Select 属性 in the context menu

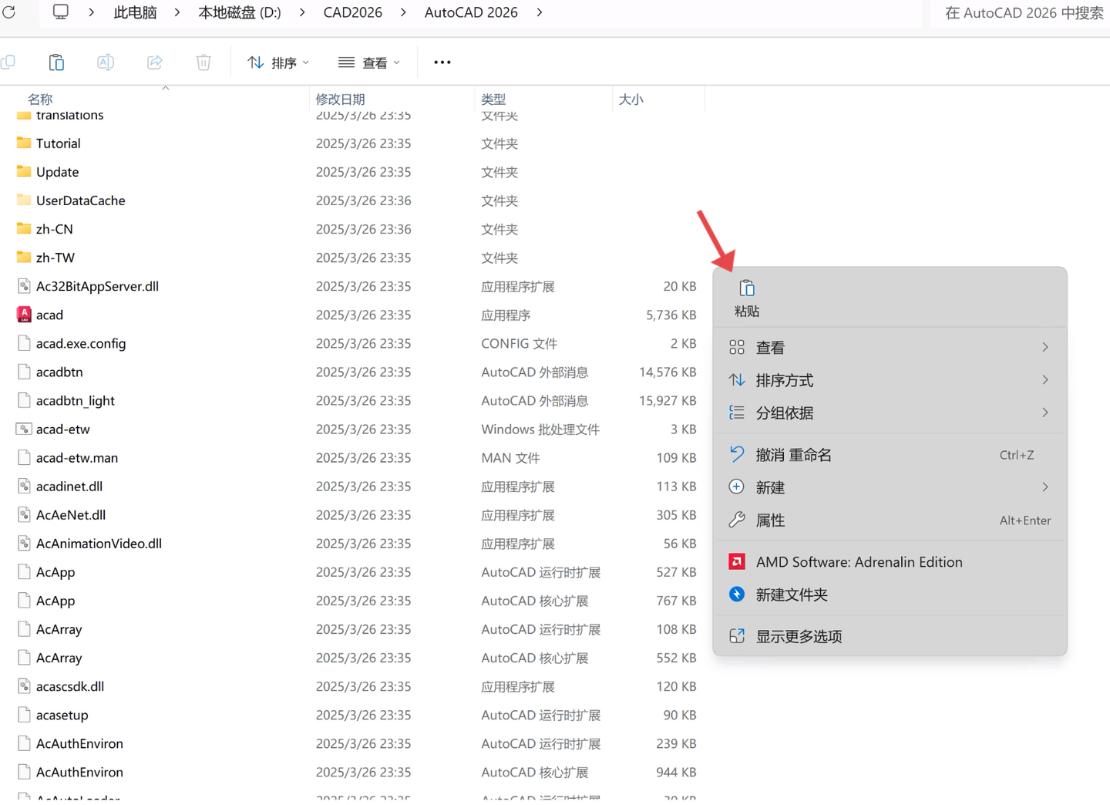(x=890, y=520)
